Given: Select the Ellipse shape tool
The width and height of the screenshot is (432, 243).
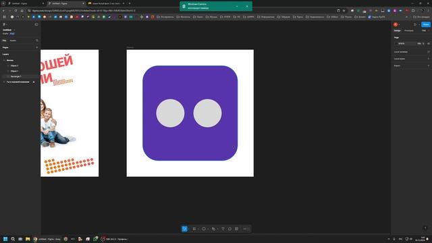Looking at the screenshot, I should 204,229.
